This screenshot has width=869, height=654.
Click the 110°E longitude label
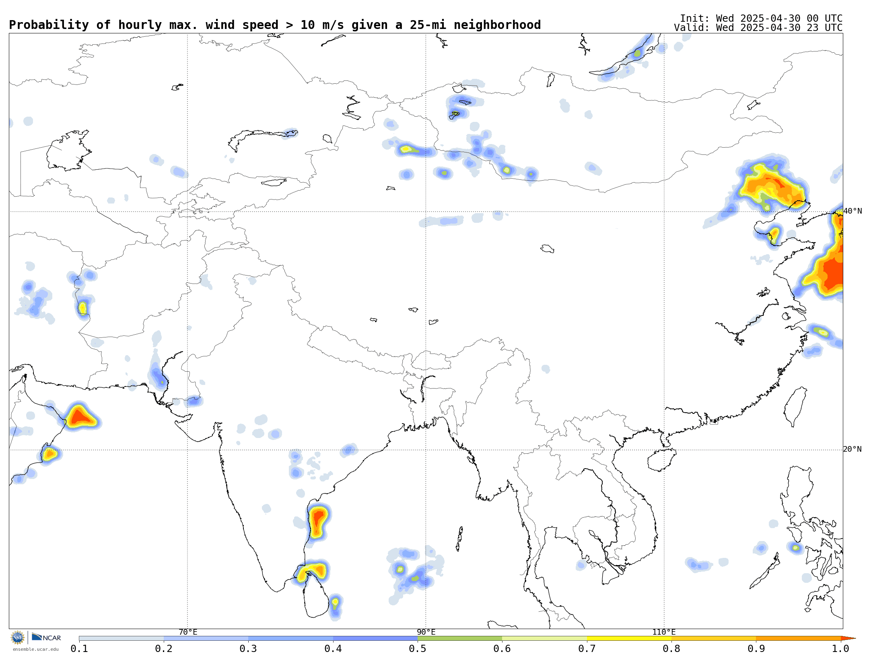tap(664, 632)
